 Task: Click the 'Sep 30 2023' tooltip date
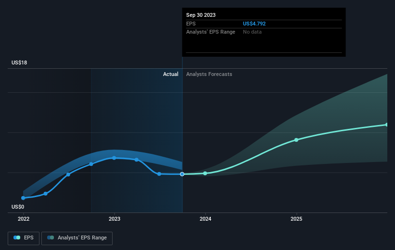201,15
